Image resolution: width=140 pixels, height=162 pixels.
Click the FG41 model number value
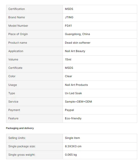click(x=68, y=26)
